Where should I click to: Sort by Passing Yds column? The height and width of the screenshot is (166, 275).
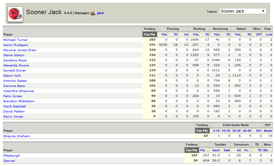pyautogui.click(x=164, y=34)
